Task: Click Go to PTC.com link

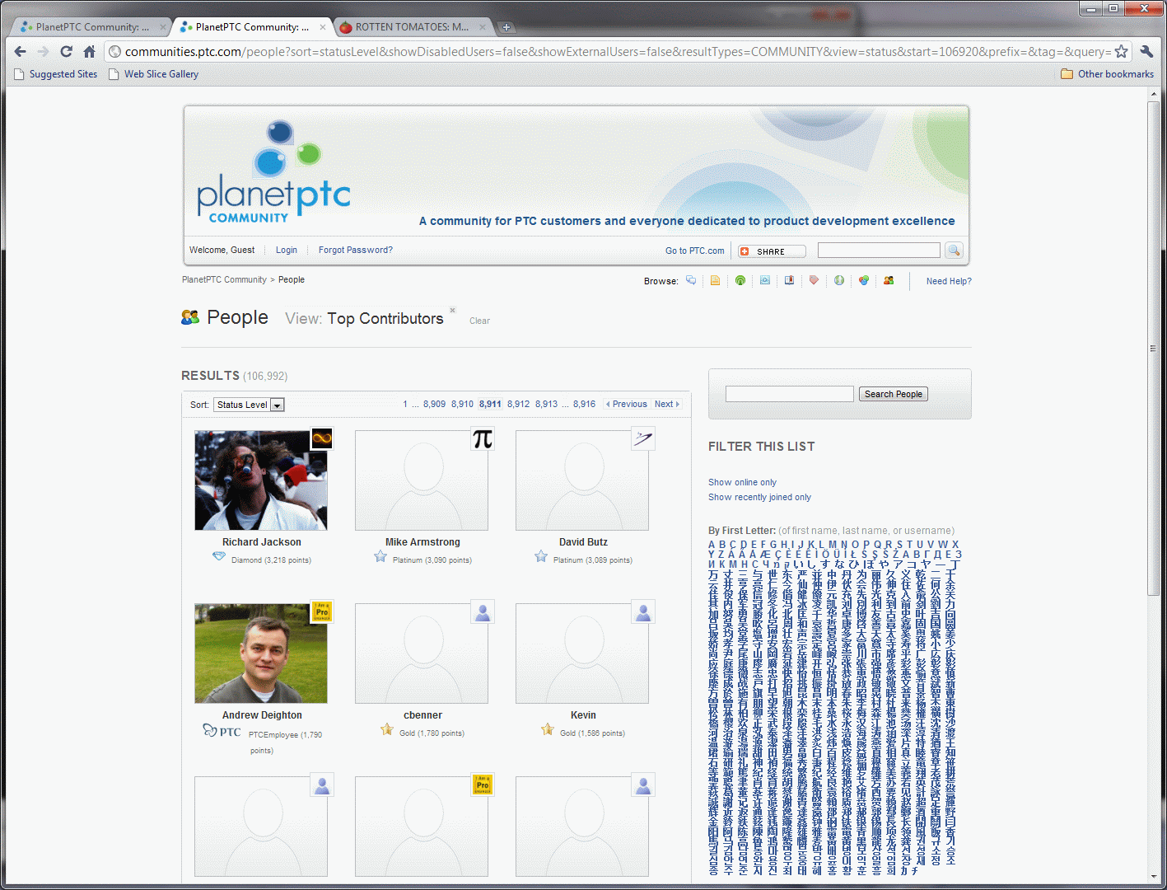Action: [695, 251]
